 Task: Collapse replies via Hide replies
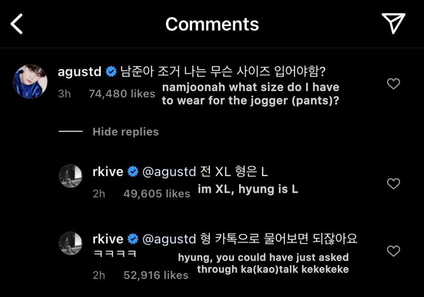click(126, 132)
